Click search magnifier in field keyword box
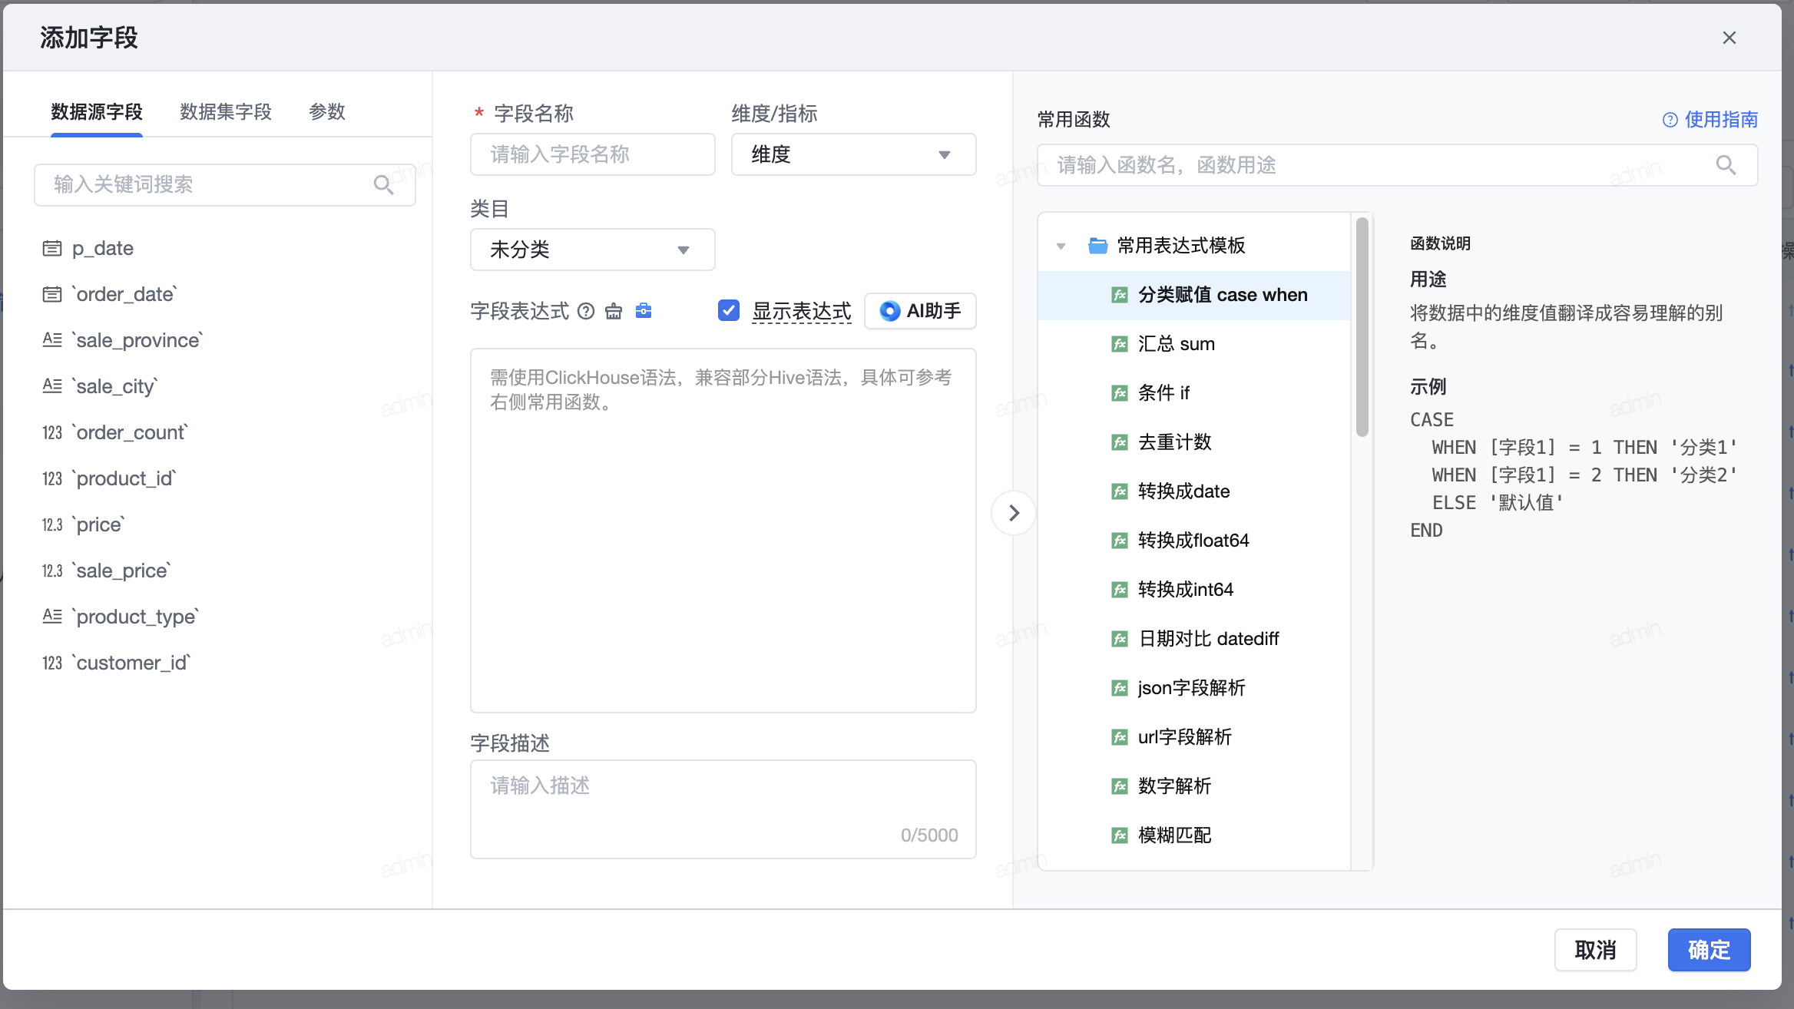The height and width of the screenshot is (1009, 1794). (383, 185)
